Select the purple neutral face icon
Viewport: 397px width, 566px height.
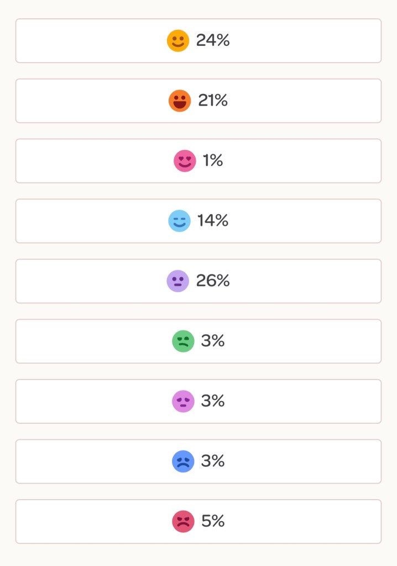coord(178,281)
